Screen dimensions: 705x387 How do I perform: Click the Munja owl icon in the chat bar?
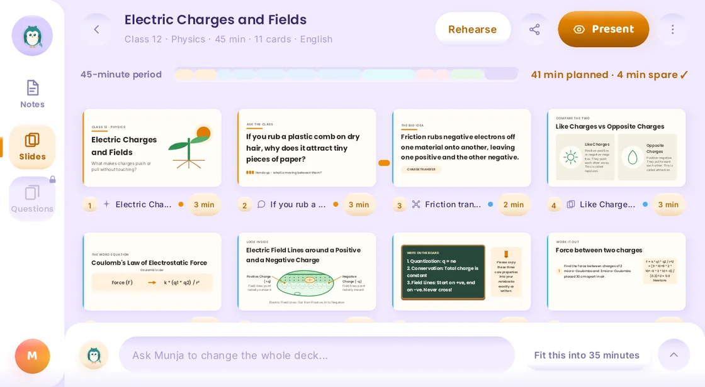(x=94, y=355)
